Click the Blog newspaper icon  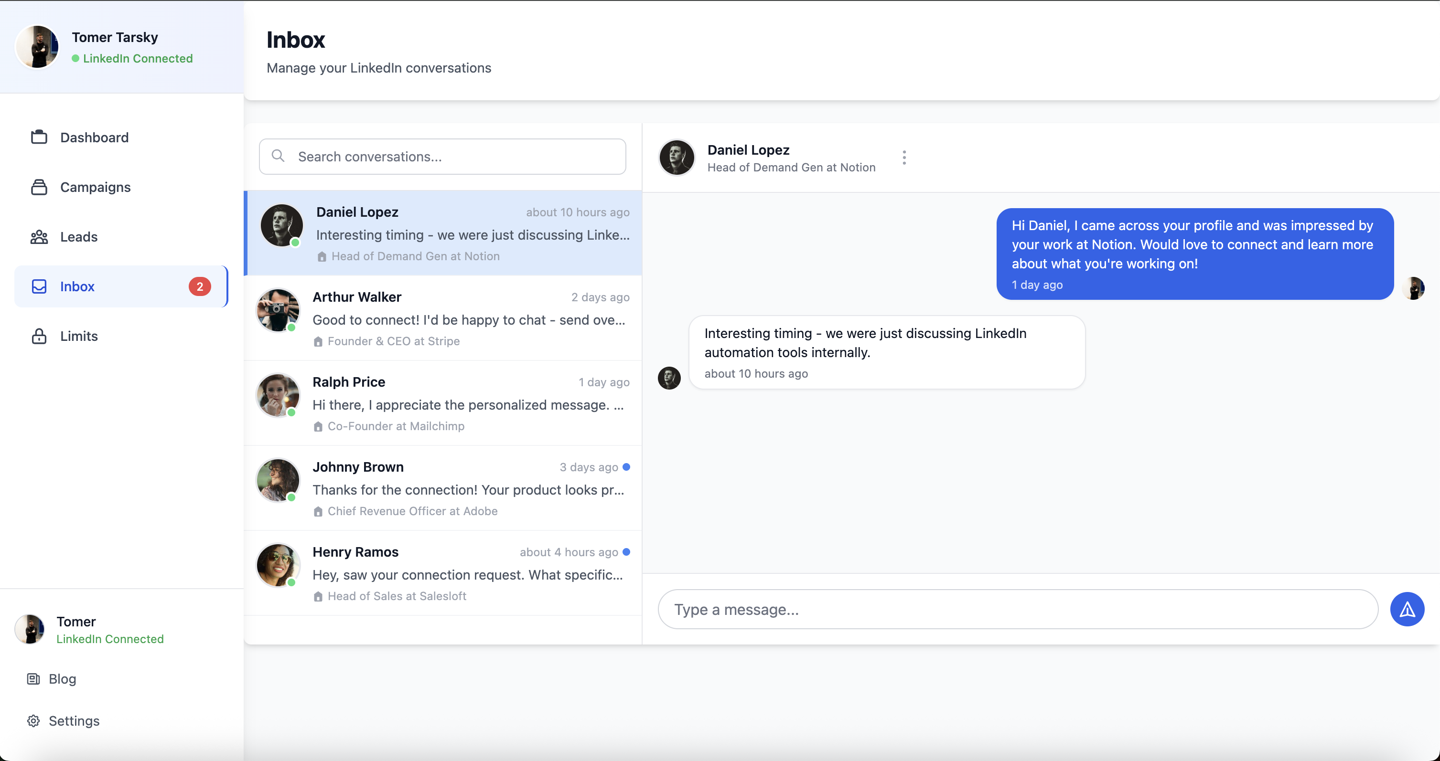(x=33, y=679)
